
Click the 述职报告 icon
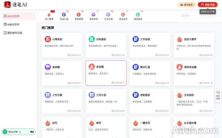tap(136, 95)
